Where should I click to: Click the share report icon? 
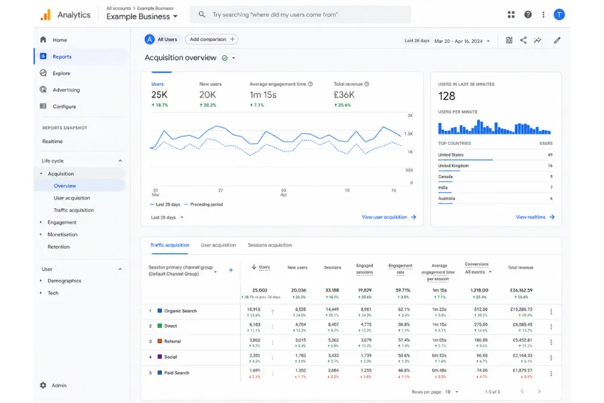523,40
